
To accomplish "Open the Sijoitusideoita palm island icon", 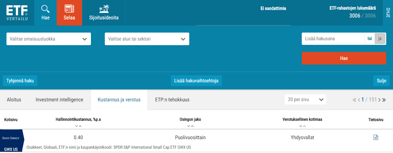I will [104, 9].
